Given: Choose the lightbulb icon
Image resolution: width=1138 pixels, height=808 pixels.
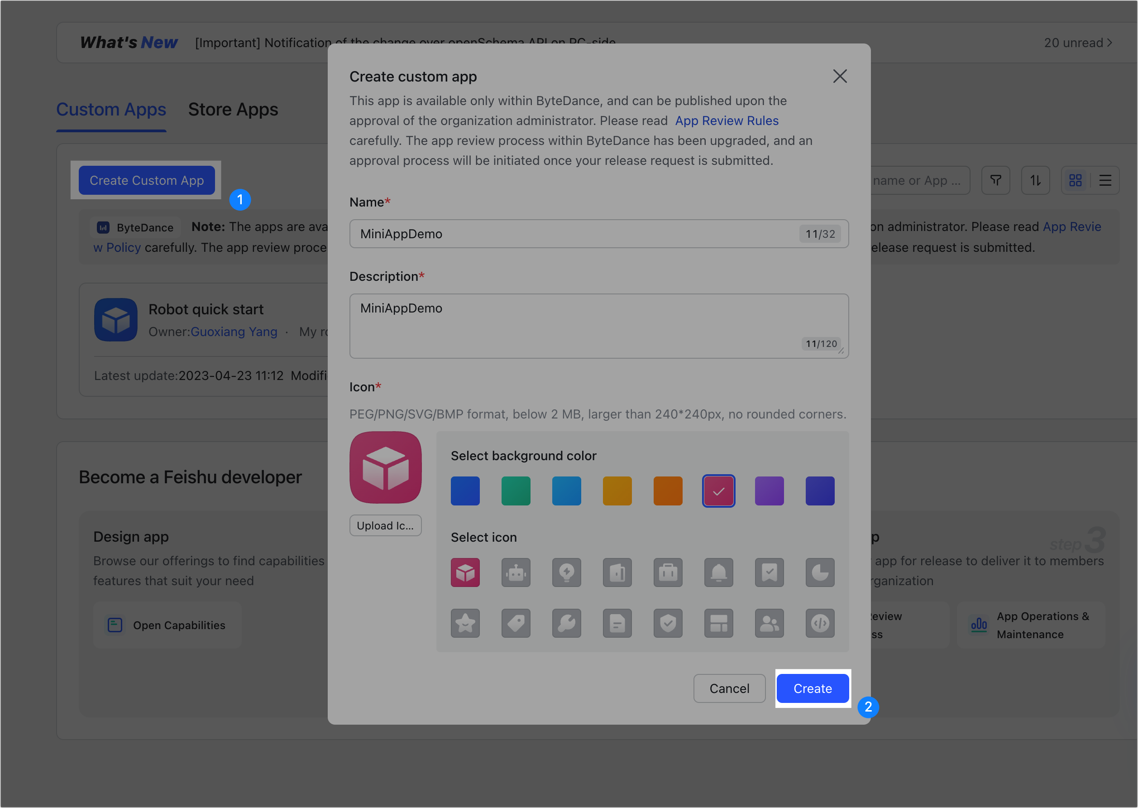Looking at the screenshot, I should coord(566,572).
